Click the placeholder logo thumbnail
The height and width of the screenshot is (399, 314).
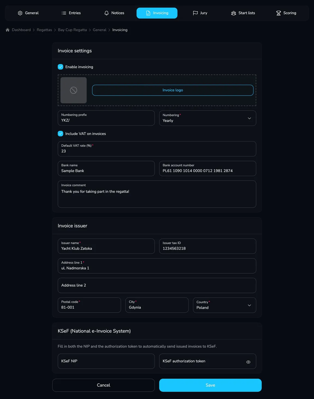74,90
